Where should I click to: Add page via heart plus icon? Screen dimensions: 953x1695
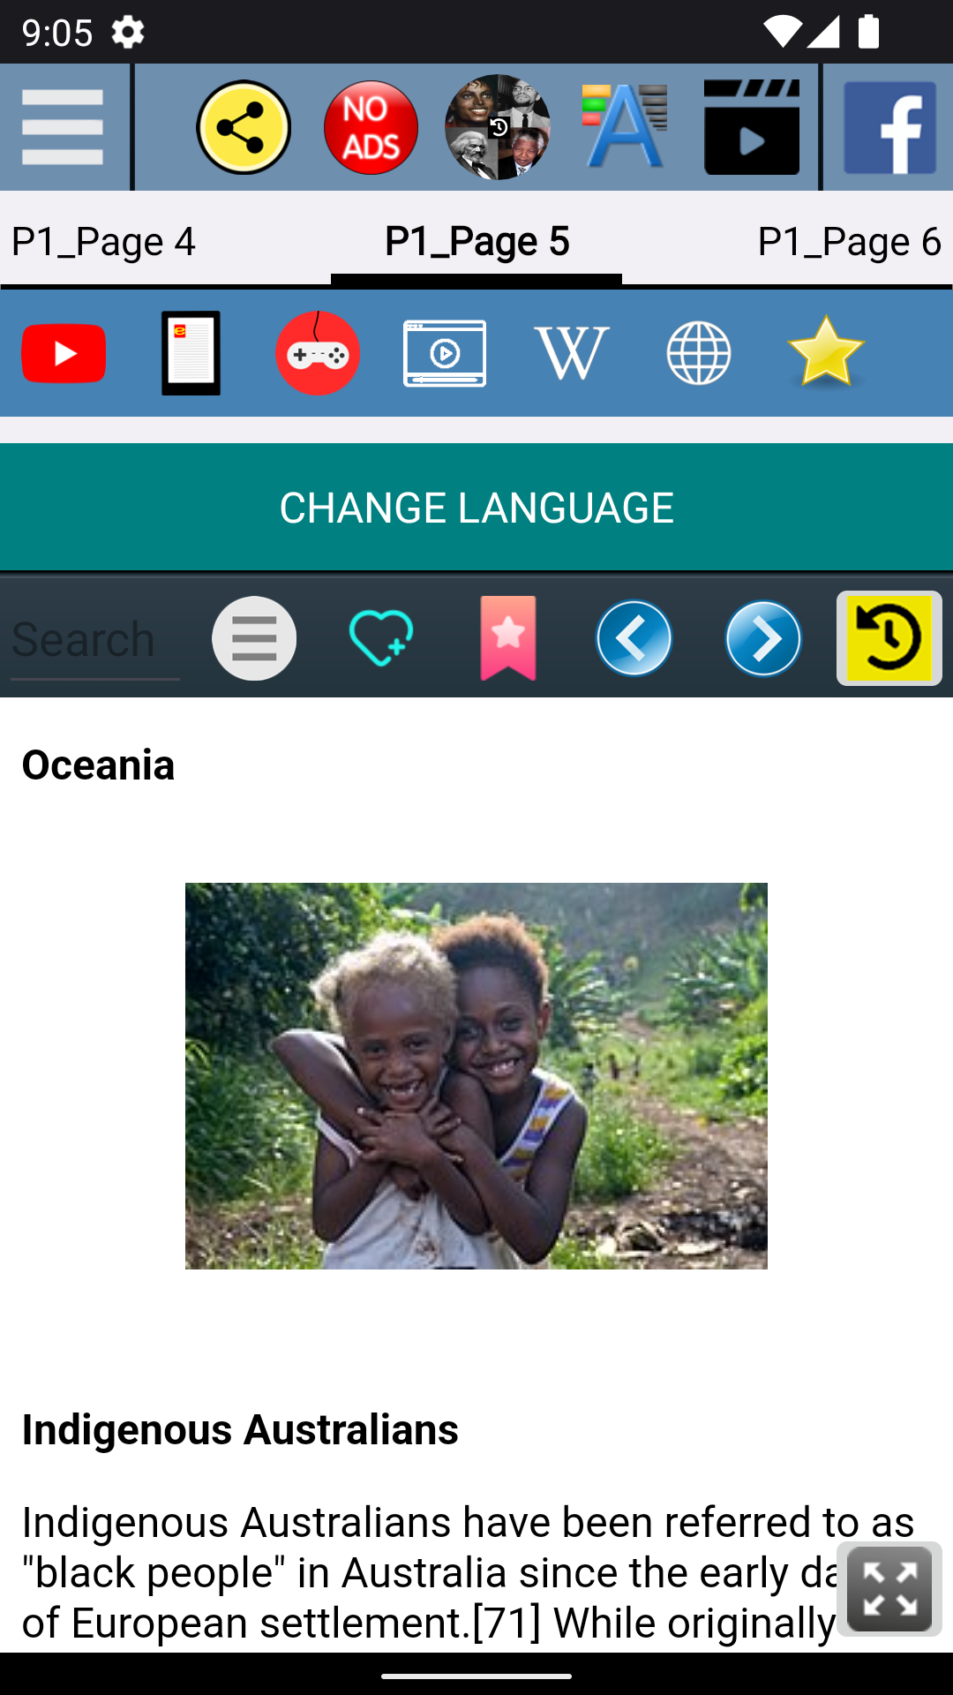coord(381,638)
